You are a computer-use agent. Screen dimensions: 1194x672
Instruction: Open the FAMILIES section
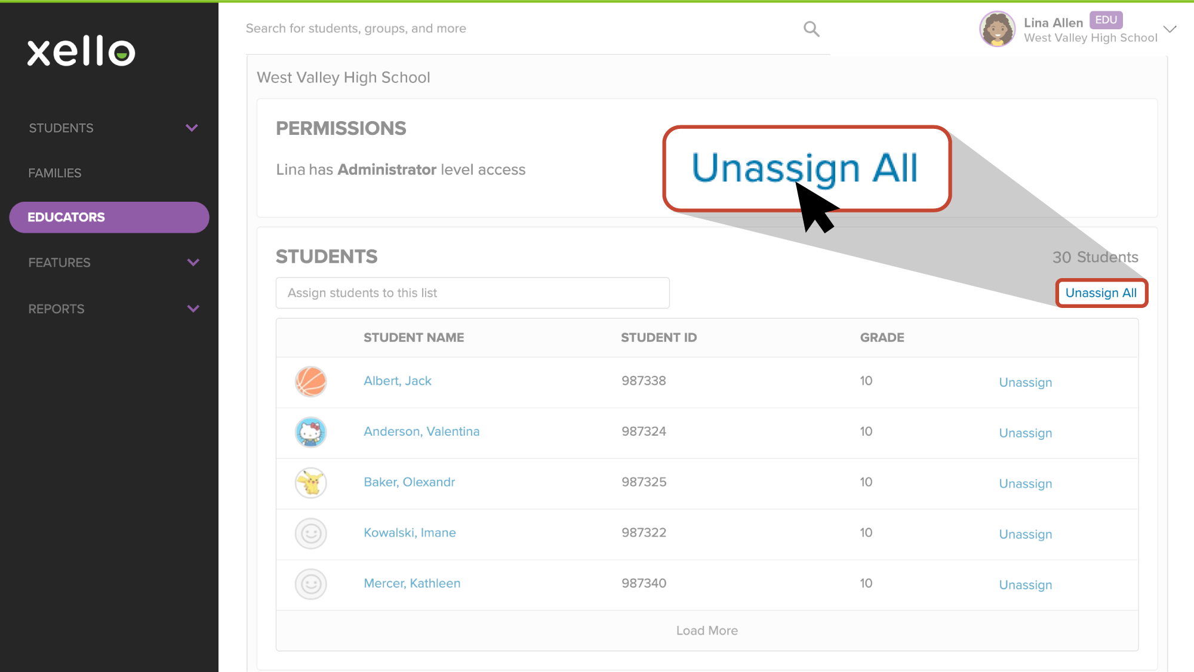click(54, 172)
